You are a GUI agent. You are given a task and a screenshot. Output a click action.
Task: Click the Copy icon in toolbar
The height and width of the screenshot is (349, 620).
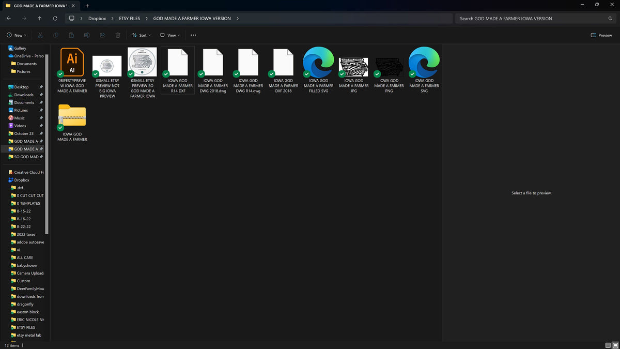(x=56, y=35)
